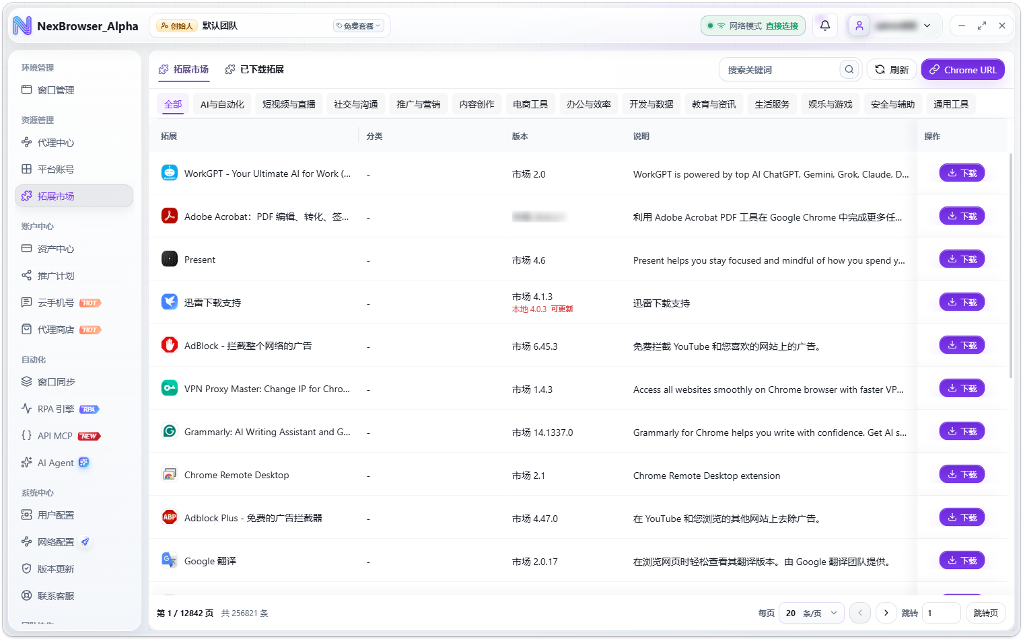Click the Adblock Plus ABP icon
This screenshot has height=639, width=1023.
point(170,517)
